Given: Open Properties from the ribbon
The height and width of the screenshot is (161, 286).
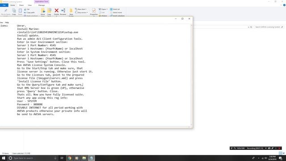Looking at the screenshot, I should (94, 12).
